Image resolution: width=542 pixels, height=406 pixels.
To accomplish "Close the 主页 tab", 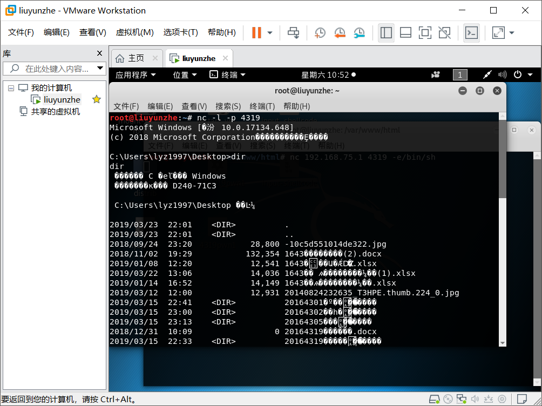I will coord(155,58).
